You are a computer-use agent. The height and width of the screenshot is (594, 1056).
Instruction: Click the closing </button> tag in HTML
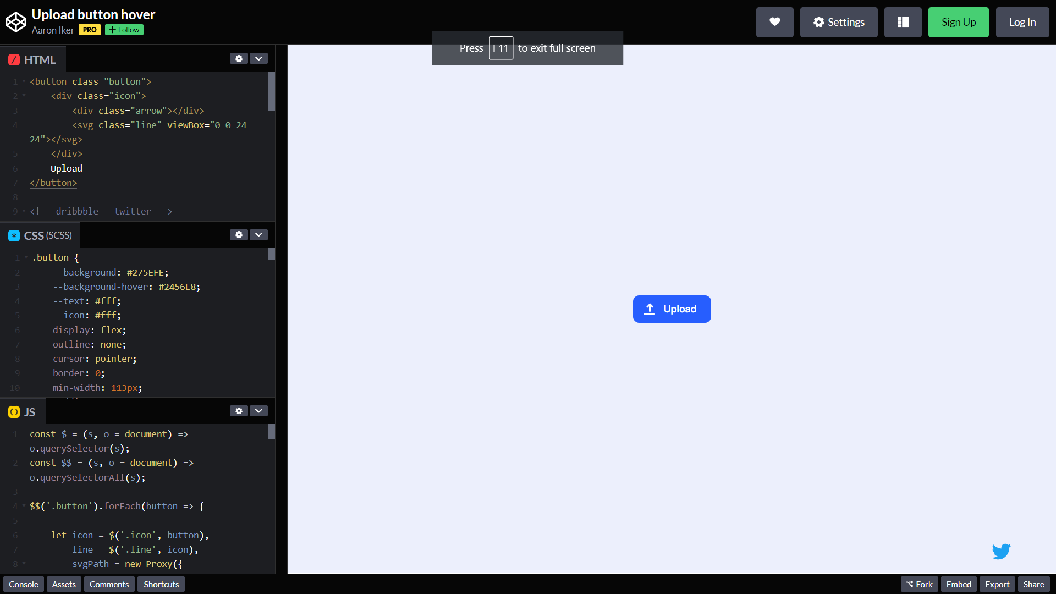coord(53,183)
